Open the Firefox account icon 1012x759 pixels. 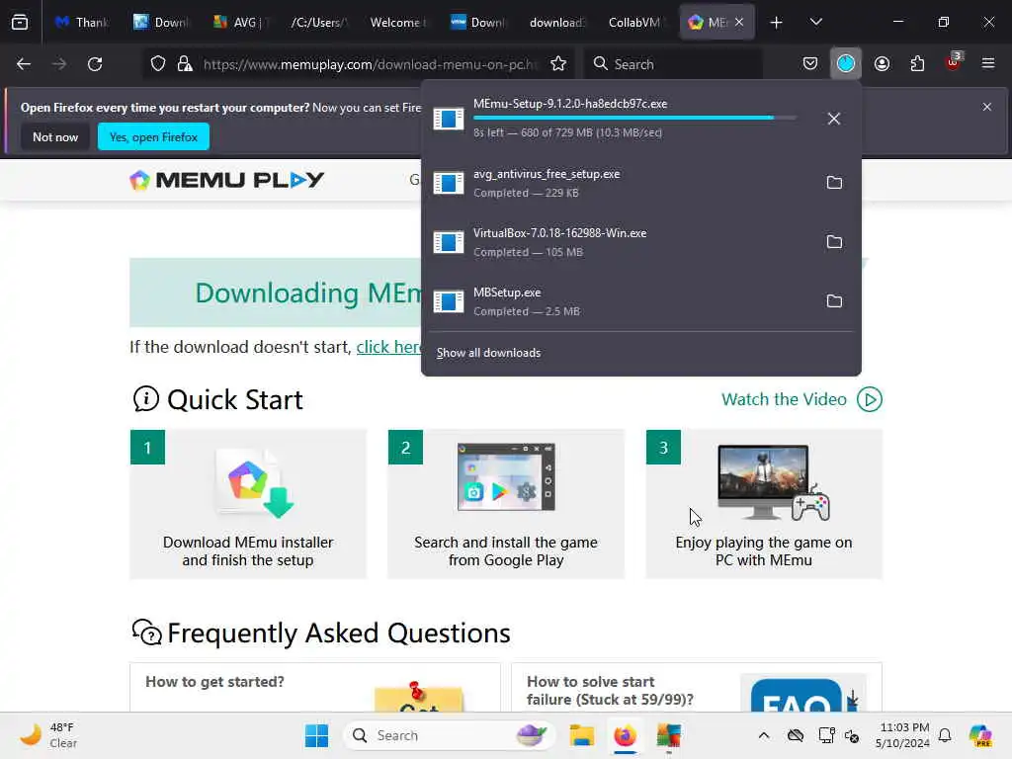(882, 64)
